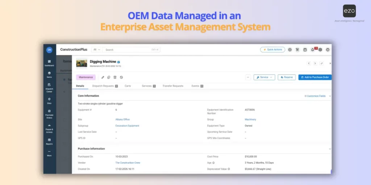Image resolution: width=371 pixels, height=185 pixels.
Task: Click Customize Fields link
Action: [315, 96]
